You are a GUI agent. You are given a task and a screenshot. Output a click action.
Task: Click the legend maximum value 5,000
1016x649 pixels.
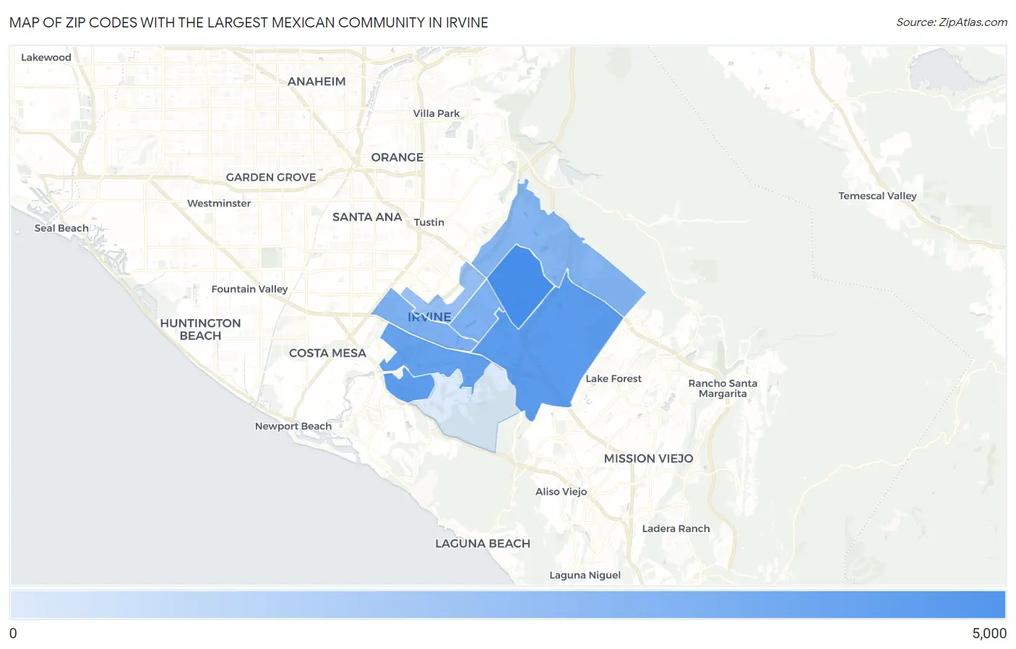pyautogui.click(x=989, y=633)
